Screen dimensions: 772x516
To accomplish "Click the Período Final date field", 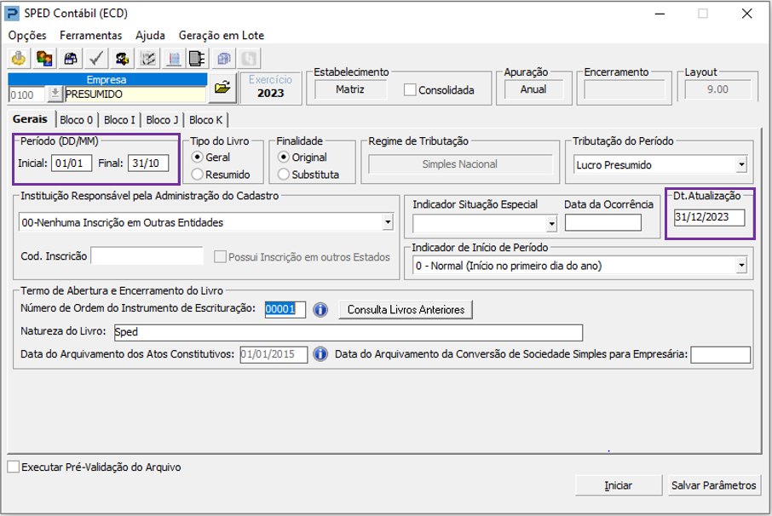I will tap(148, 163).
